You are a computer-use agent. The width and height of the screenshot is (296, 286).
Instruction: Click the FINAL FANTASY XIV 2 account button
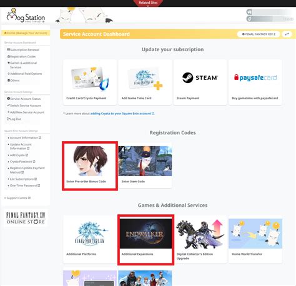(259, 34)
